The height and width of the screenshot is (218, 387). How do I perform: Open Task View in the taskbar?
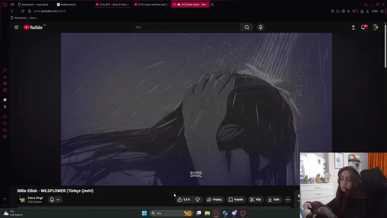[199, 213]
